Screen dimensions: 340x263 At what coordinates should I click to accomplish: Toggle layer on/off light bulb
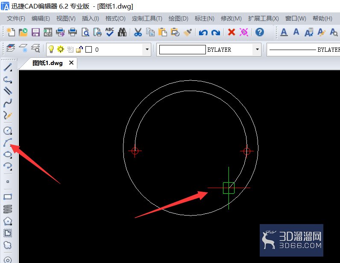(51, 49)
